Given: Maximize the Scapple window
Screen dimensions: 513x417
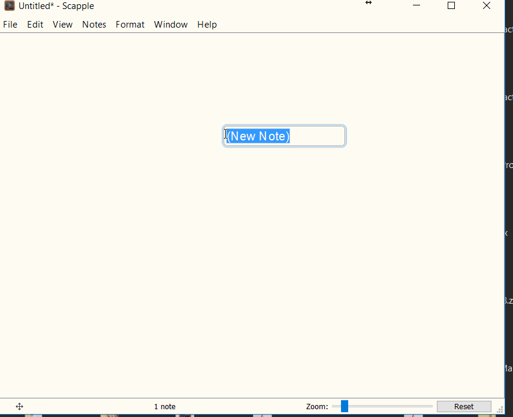Looking at the screenshot, I should pyautogui.click(x=451, y=5).
